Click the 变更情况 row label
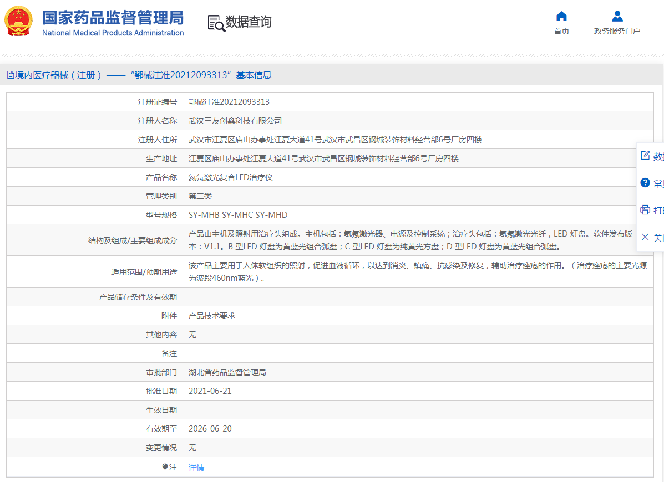 coord(161,448)
